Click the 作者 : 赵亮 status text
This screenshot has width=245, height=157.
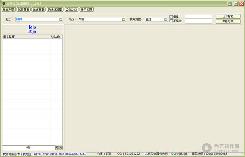(105, 154)
